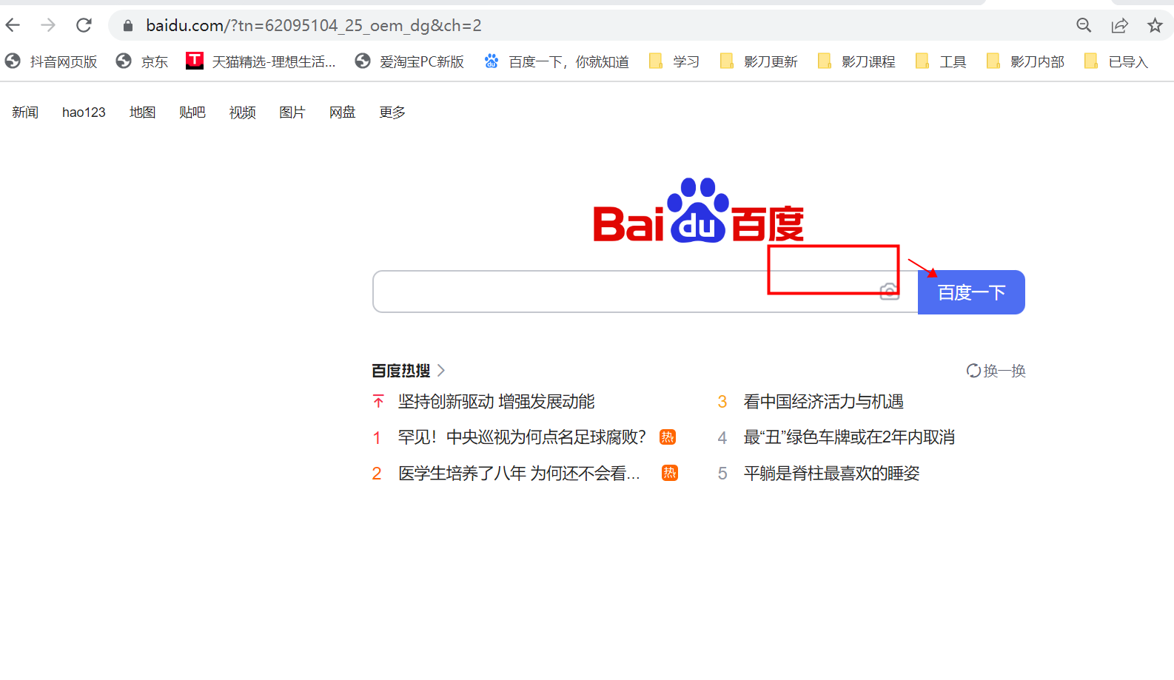This screenshot has height=680, width=1174.
Task: Open the 影刀内部 bookmark folder
Action: pos(1025,61)
